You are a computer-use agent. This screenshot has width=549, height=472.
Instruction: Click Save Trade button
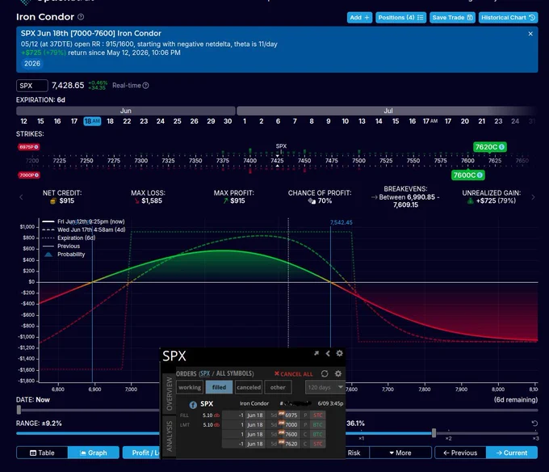(452, 18)
